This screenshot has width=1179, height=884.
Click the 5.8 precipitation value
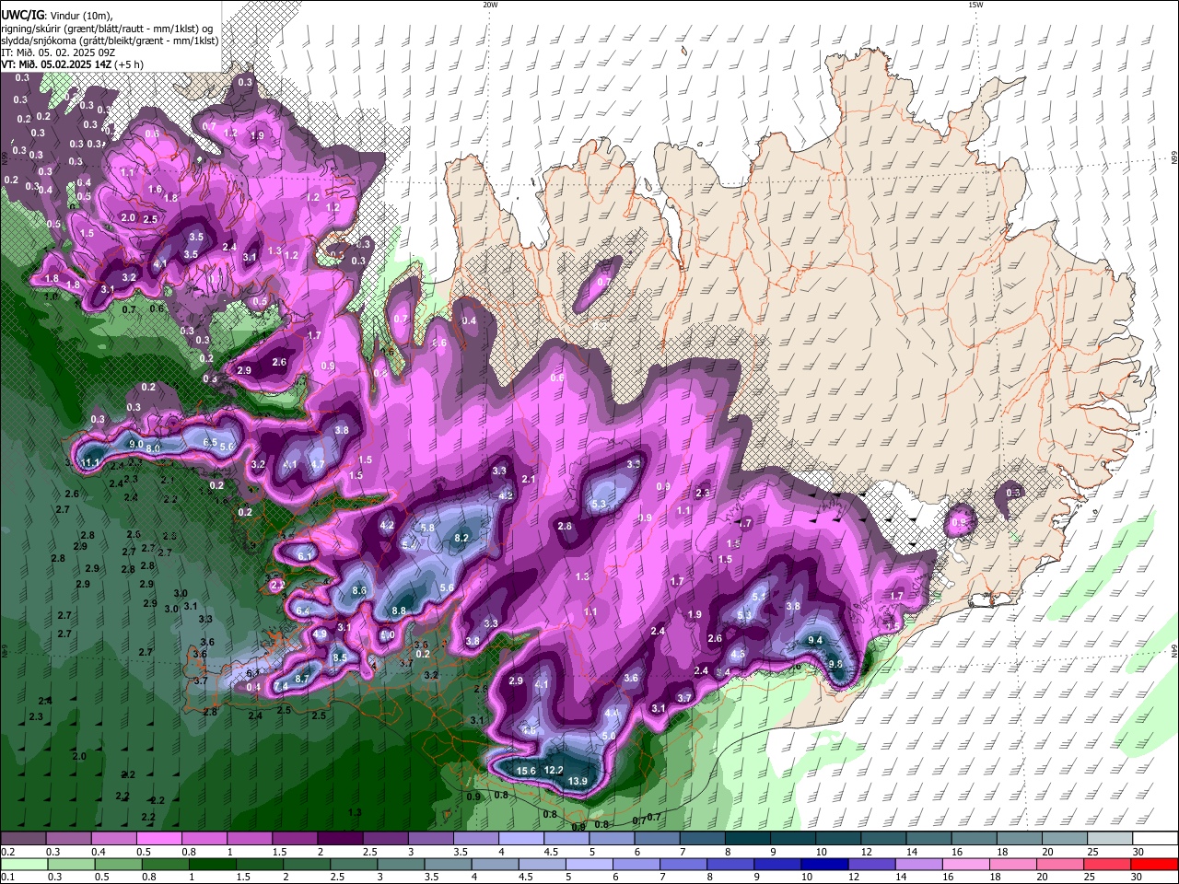(426, 528)
